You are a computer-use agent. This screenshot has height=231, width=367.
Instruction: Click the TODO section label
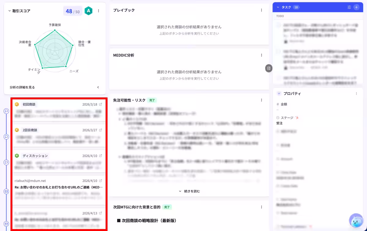coord(280,16)
